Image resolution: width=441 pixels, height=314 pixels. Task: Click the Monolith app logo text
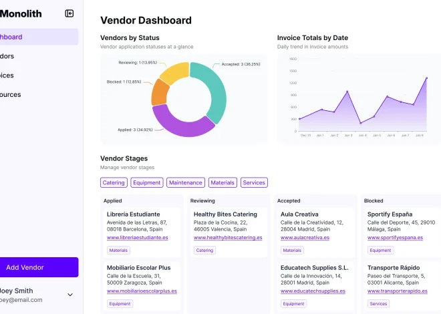(x=21, y=13)
